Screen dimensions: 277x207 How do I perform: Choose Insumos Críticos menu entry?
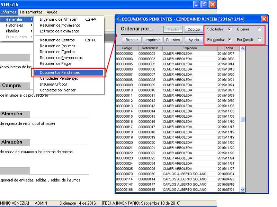(x=69, y=84)
